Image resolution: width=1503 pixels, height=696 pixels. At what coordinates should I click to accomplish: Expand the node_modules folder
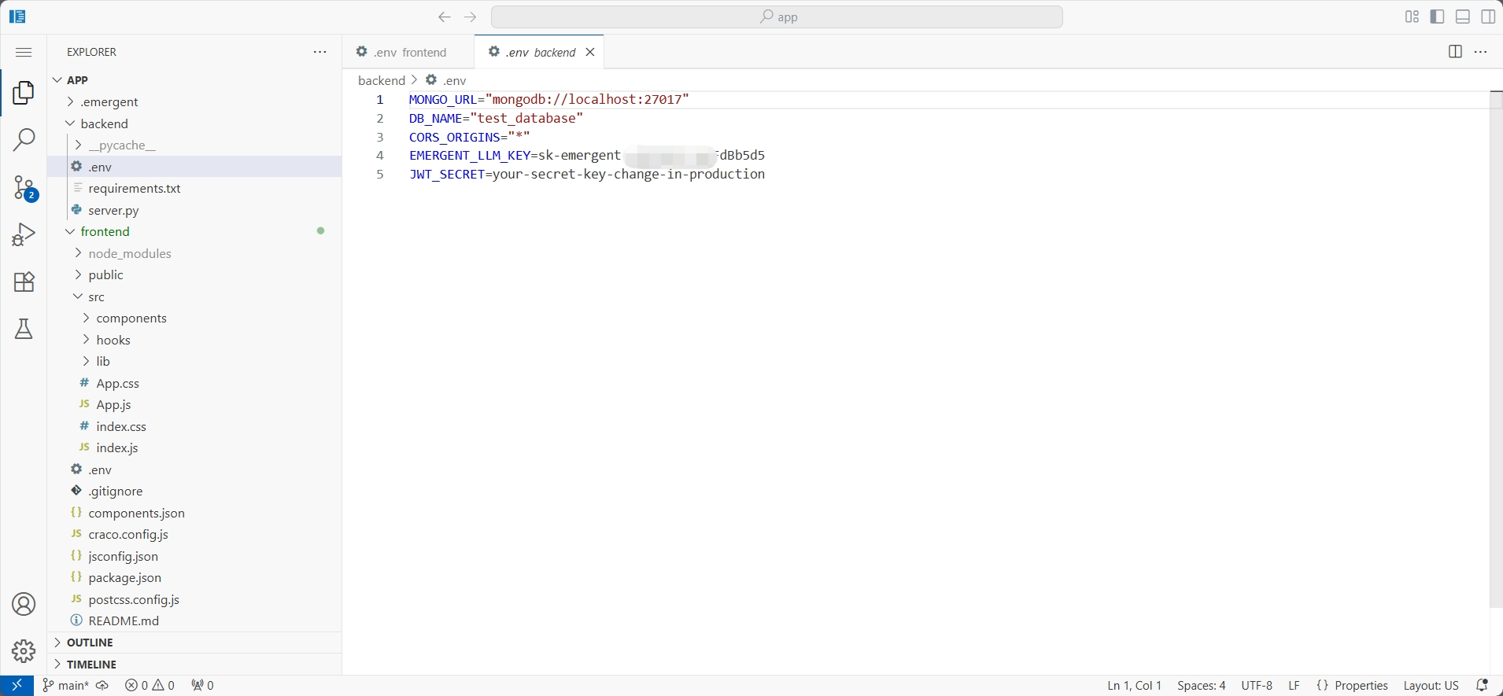(194, 253)
